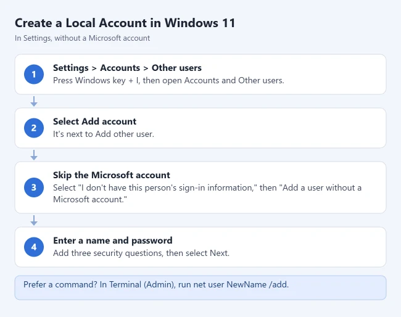The width and height of the screenshot is (401, 317).
Task: Click text It's next to Add other user
Action: point(104,134)
